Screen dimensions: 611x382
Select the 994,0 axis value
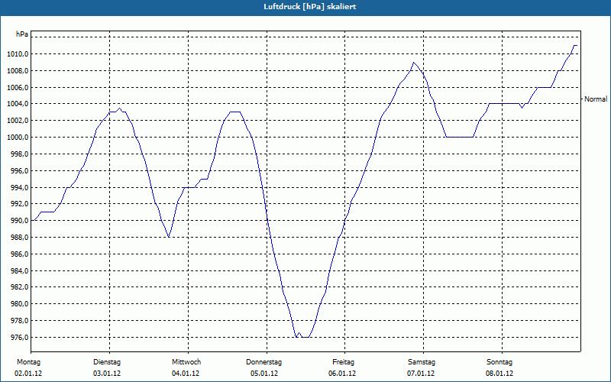19,187
